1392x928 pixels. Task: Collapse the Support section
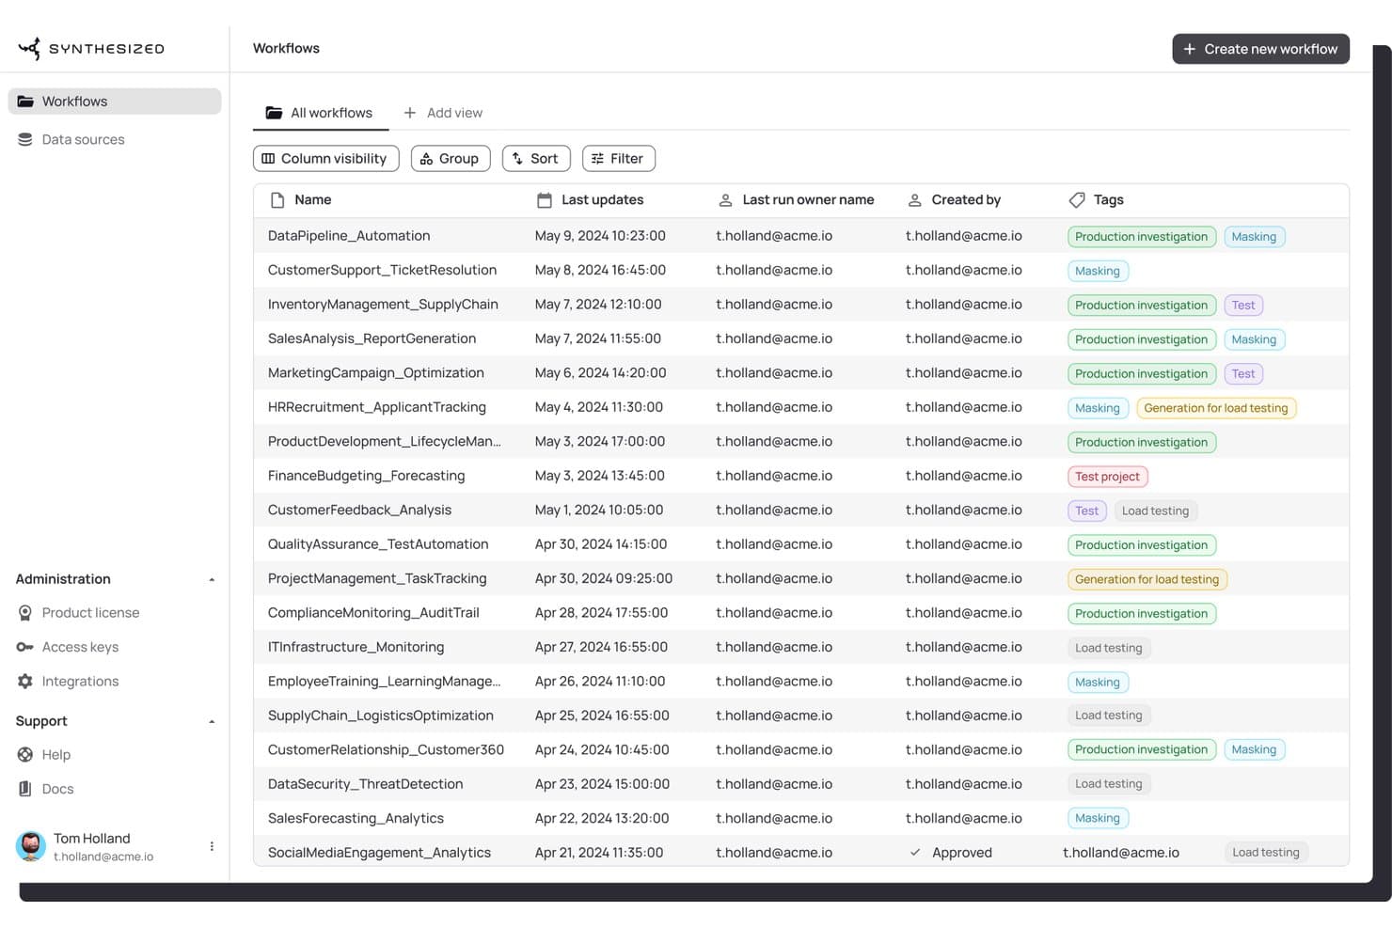click(212, 722)
